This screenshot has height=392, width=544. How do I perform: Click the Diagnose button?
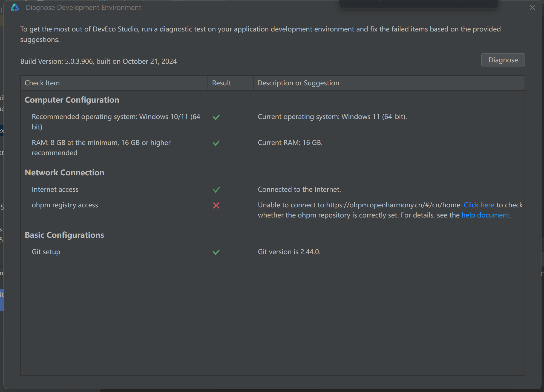(x=503, y=60)
